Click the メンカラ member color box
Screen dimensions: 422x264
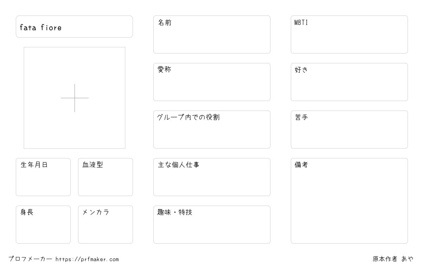(105, 225)
